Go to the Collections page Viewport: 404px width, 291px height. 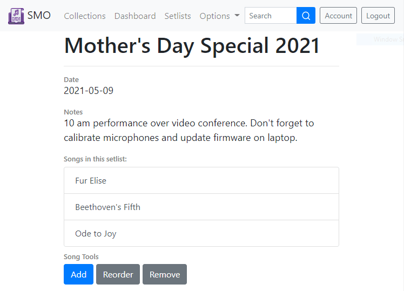[x=85, y=16]
